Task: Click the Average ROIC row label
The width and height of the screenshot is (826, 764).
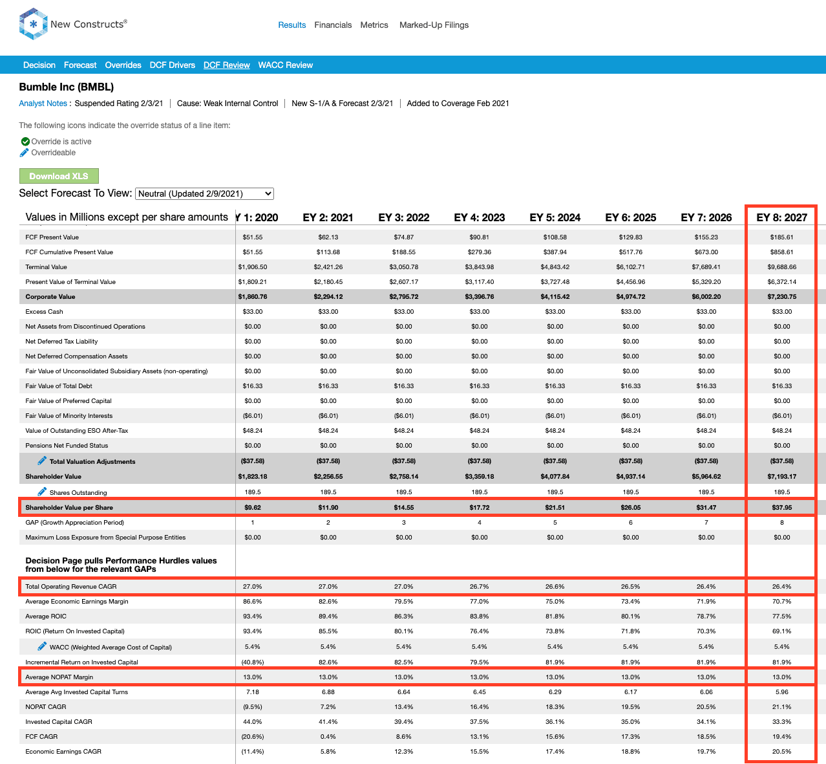Action: coord(46,617)
